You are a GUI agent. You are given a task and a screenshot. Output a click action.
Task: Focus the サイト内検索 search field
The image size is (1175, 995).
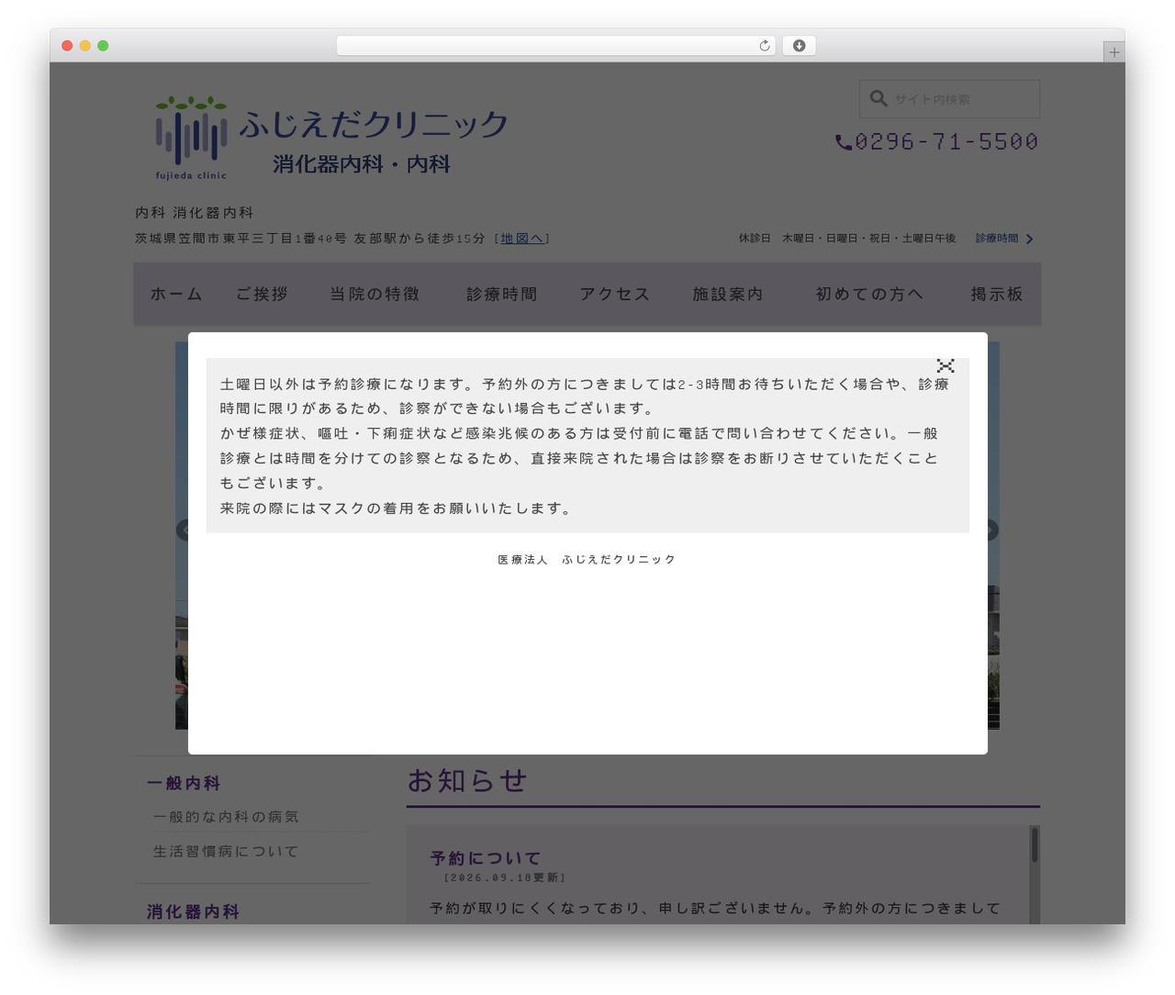[x=949, y=99]
